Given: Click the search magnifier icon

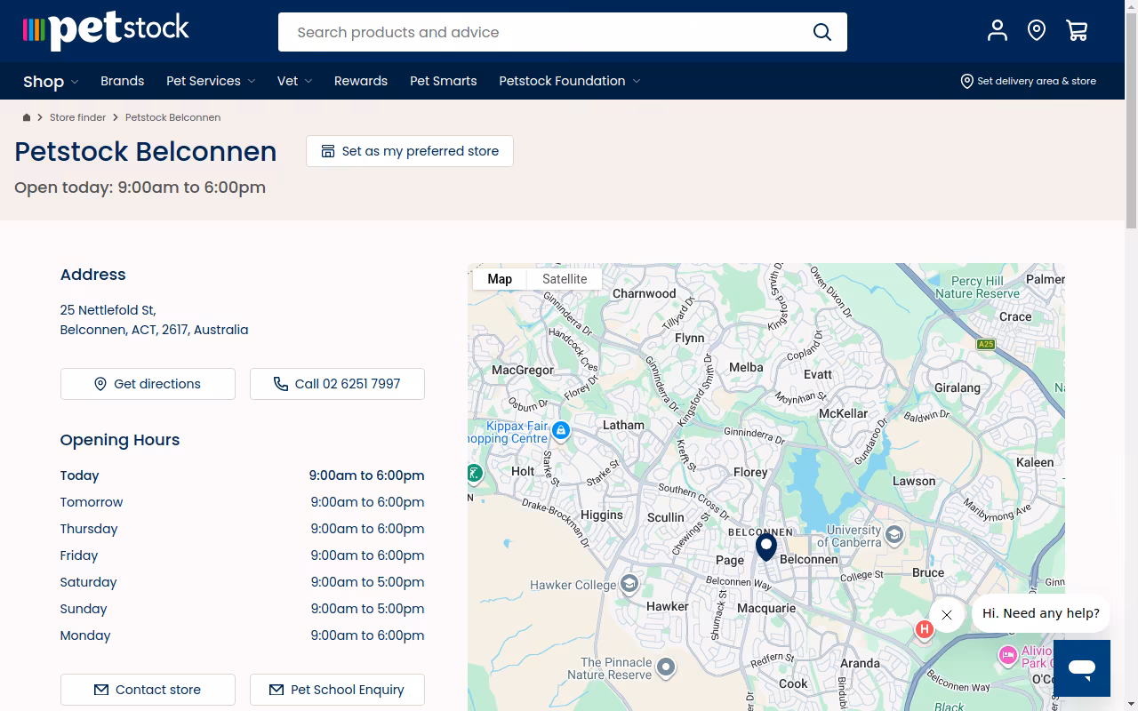Looking at the screenshot, I should (822, 32).
